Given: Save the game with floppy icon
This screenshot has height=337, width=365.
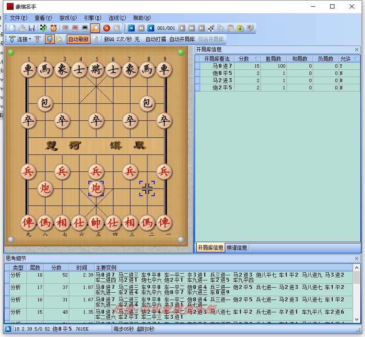Looking at the screenshot, I should 32,28.
